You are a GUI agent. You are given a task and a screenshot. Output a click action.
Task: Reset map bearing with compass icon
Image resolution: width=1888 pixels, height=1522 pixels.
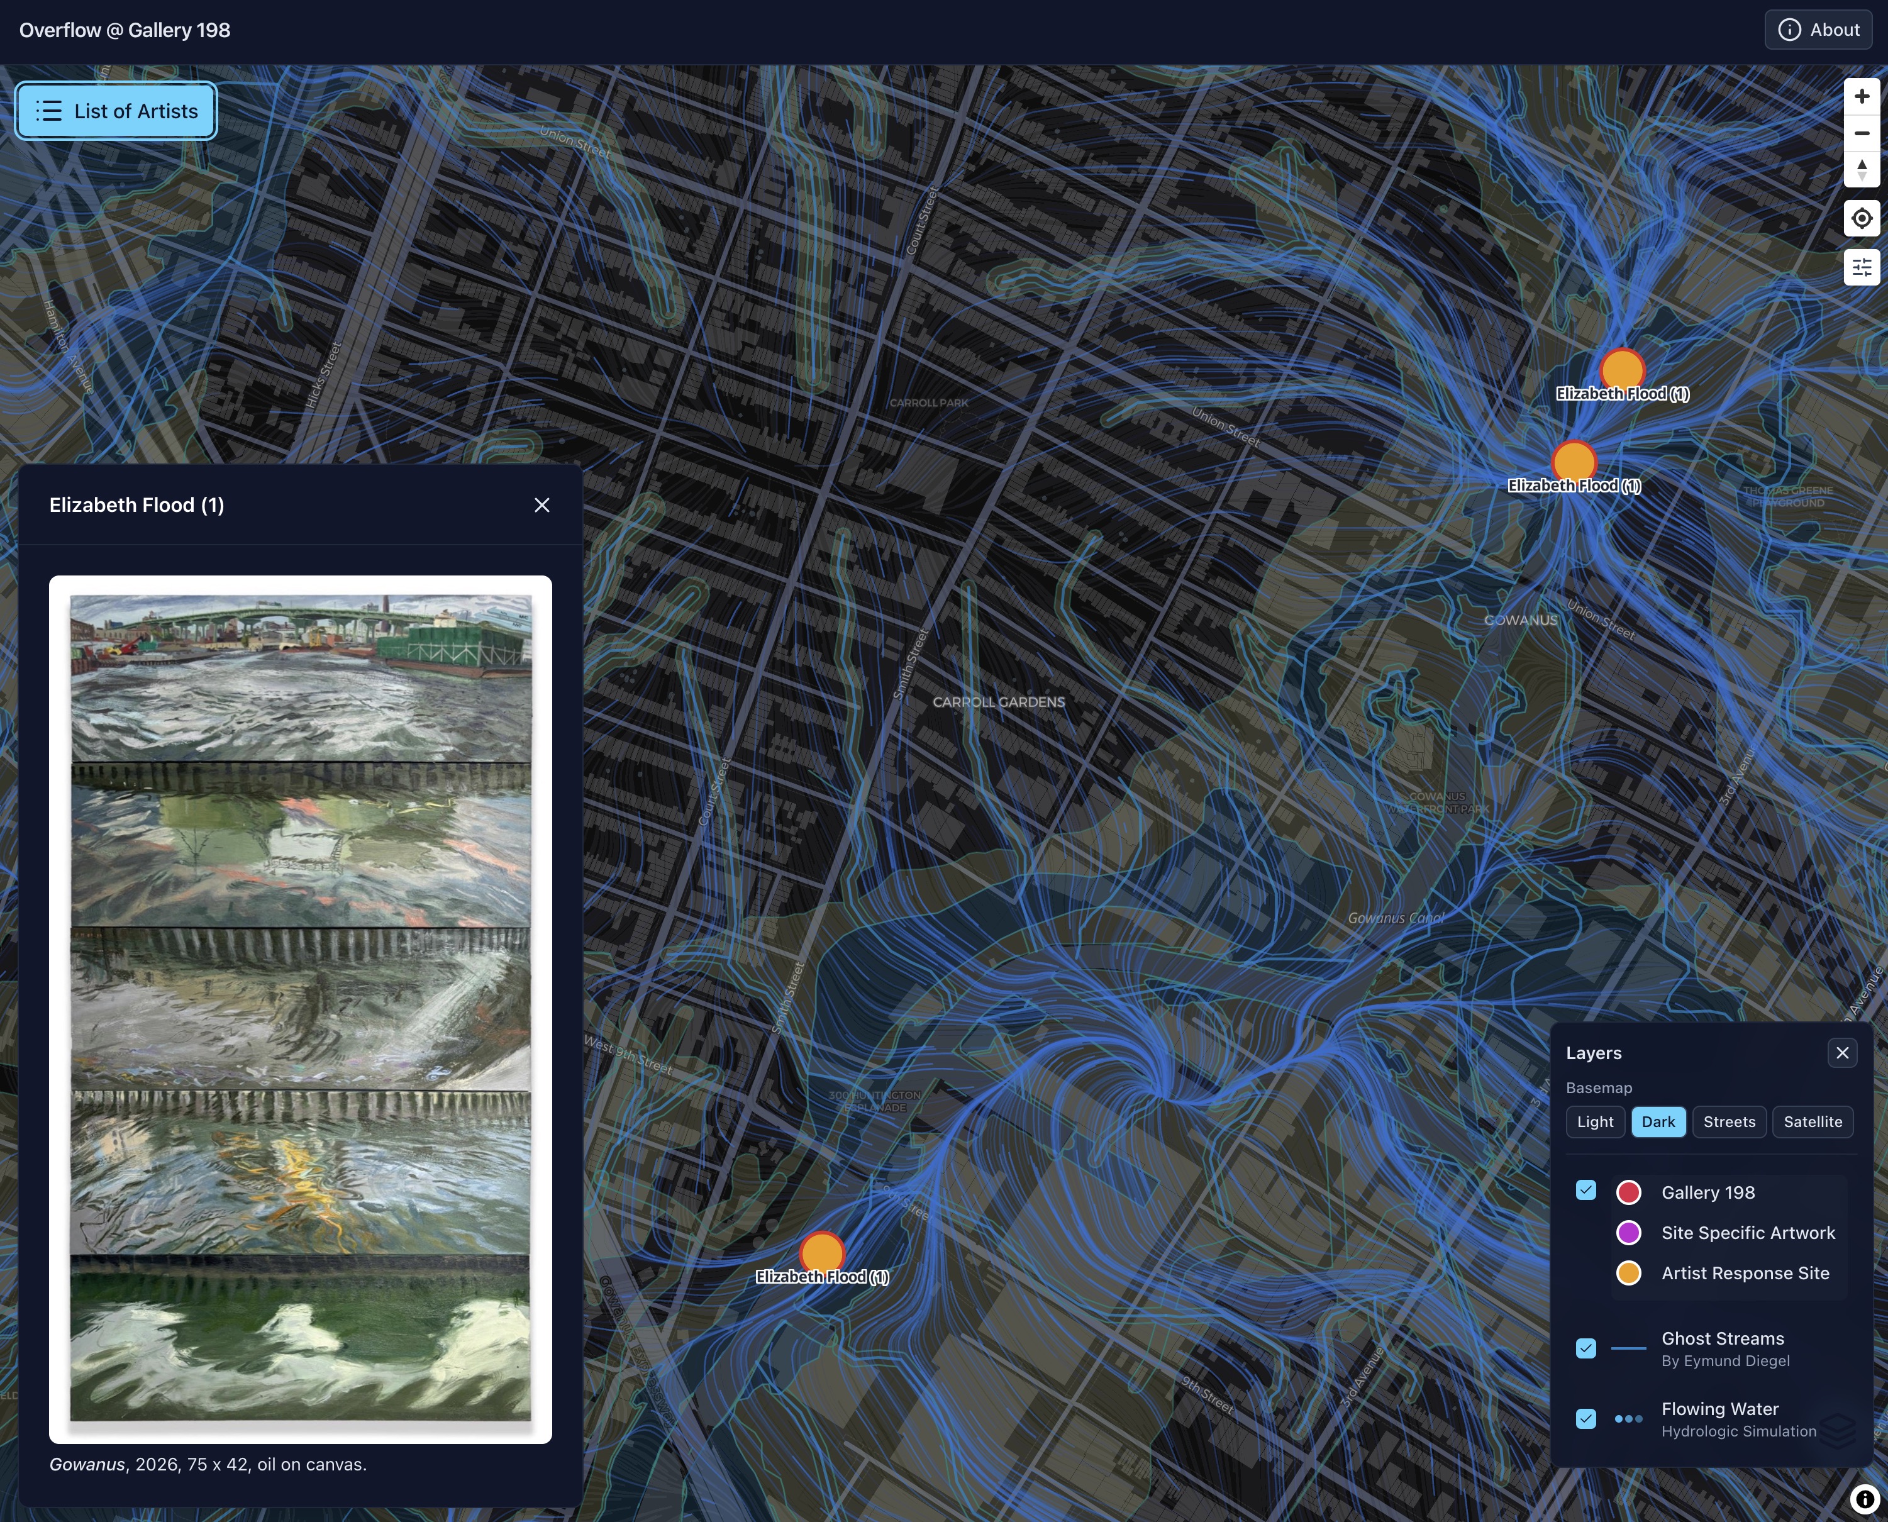coord(1862,169)
